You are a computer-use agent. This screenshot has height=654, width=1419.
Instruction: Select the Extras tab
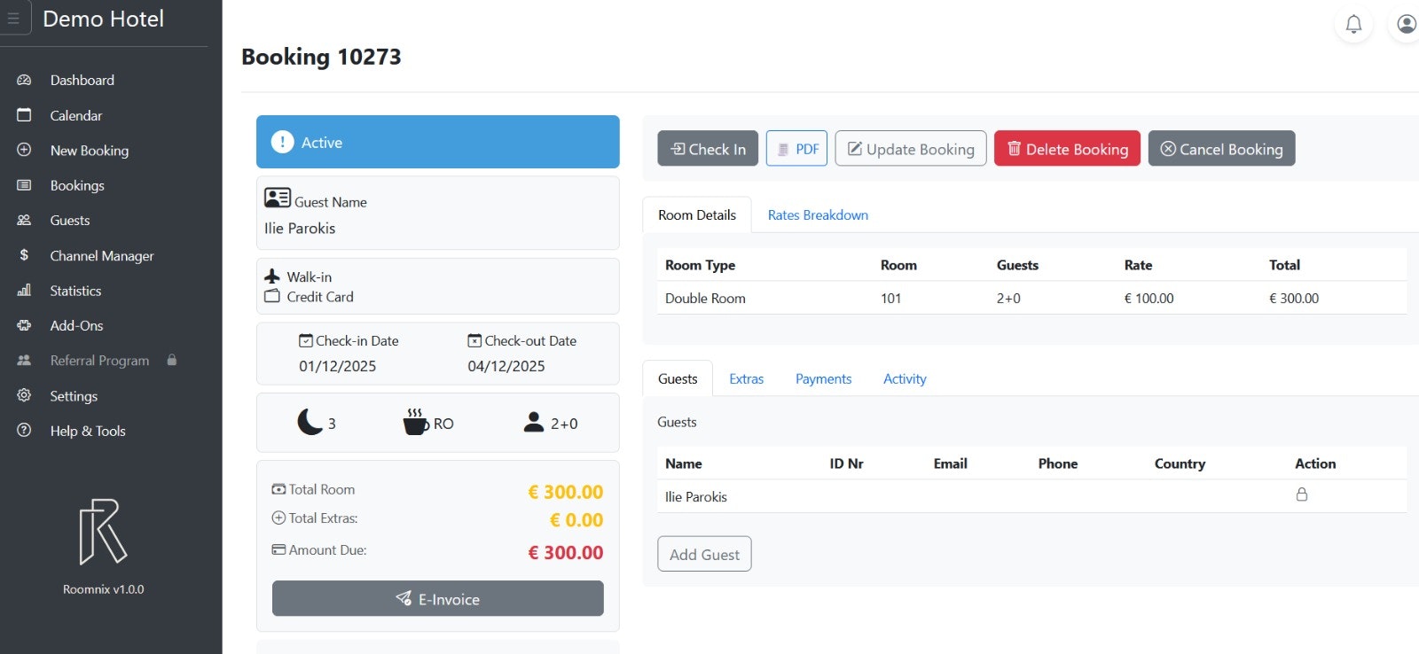pos(746,378)
